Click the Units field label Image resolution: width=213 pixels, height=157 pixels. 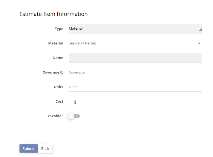click(x=58, y=87)
